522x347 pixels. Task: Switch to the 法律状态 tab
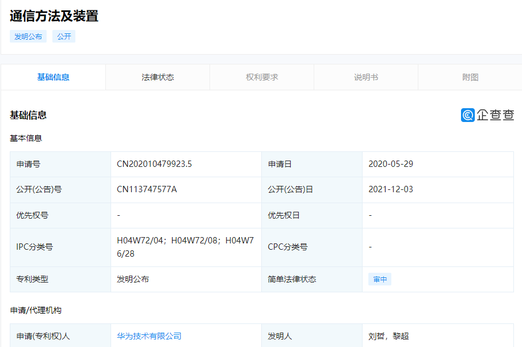click(158, 77)
